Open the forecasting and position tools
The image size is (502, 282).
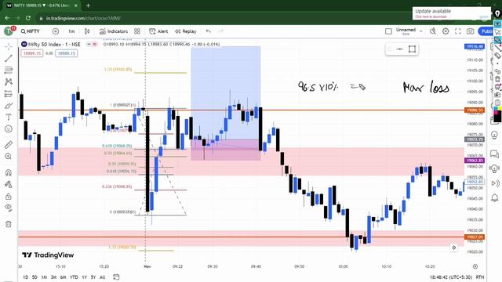pyautogui.click(x=9, y=94)
